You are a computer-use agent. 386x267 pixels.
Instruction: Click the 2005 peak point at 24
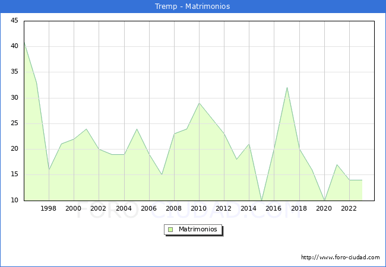point(137,129)
